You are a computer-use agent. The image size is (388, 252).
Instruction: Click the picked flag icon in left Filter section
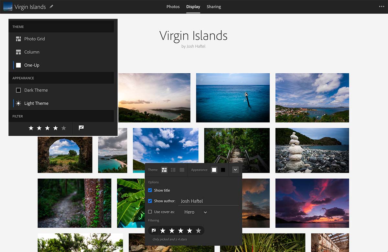[x=81, y=128]
